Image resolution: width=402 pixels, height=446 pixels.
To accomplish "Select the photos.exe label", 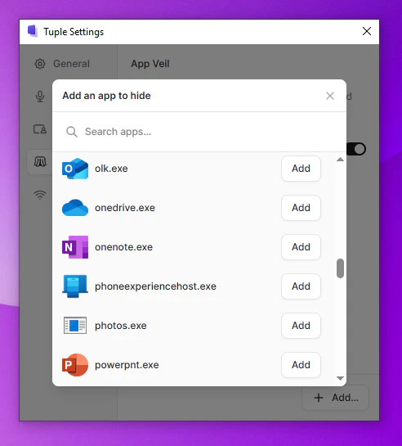I will point(121,326).
